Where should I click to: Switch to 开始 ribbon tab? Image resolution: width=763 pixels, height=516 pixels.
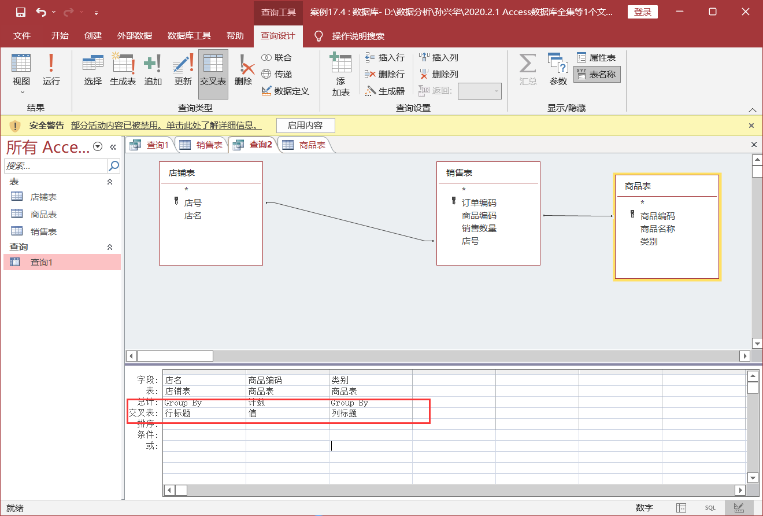60,36
